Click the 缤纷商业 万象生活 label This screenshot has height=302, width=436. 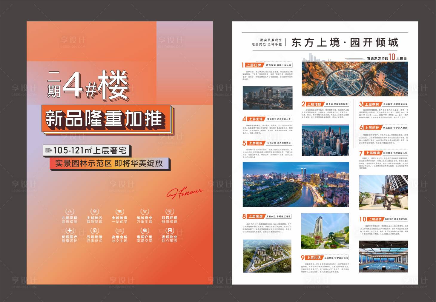coord(145,220)
